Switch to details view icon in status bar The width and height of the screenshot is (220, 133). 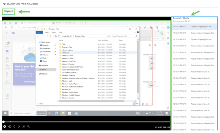pyautogui.click(x=134, y=104)
